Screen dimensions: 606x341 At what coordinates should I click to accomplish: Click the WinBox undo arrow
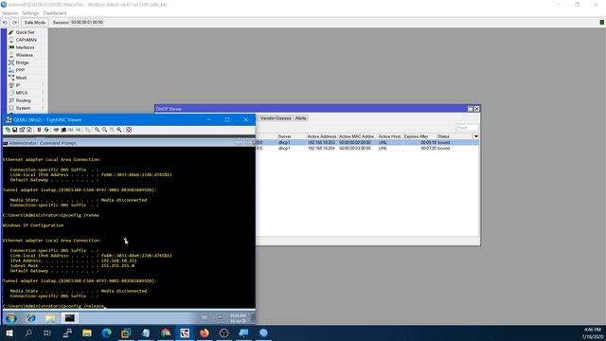point(5,23)
